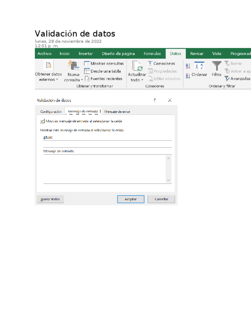Open the Fórmulas ribbon tab
Image resolution: width=251 pixels, height=325 pixels.
tap(152, 54)
